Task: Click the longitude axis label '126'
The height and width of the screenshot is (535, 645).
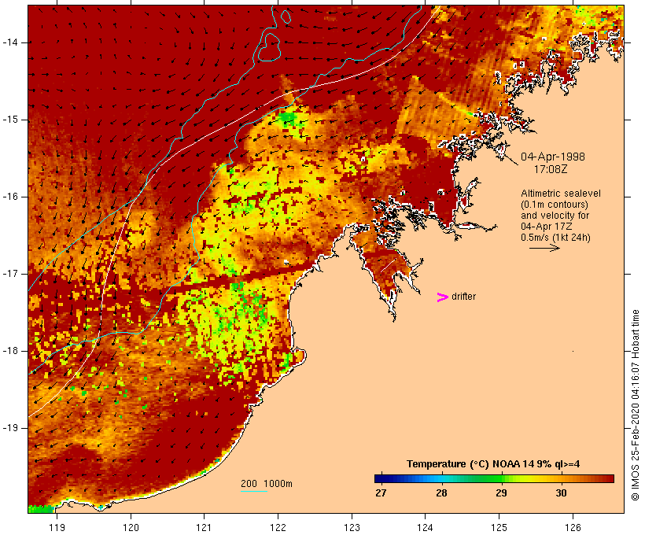Action: pyautogui.click(x=573, y=527)
